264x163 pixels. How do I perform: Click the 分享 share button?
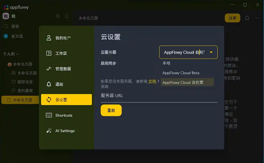(232, 18)
